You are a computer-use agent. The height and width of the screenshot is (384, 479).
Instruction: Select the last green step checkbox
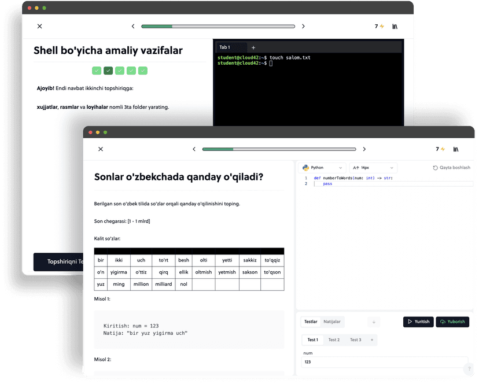(143, 71)
